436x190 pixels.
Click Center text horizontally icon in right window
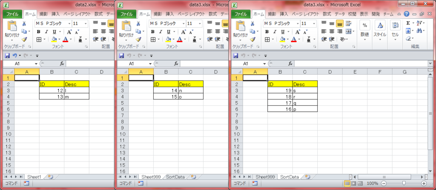(x=332, y=31)
